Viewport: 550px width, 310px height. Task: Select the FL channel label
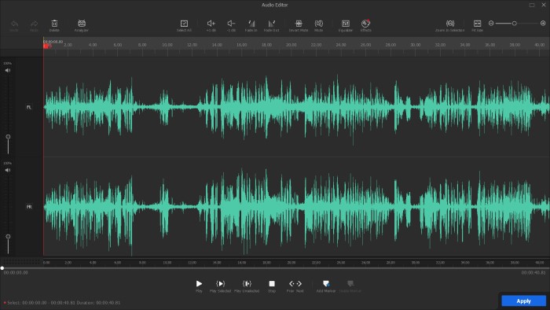29,107
